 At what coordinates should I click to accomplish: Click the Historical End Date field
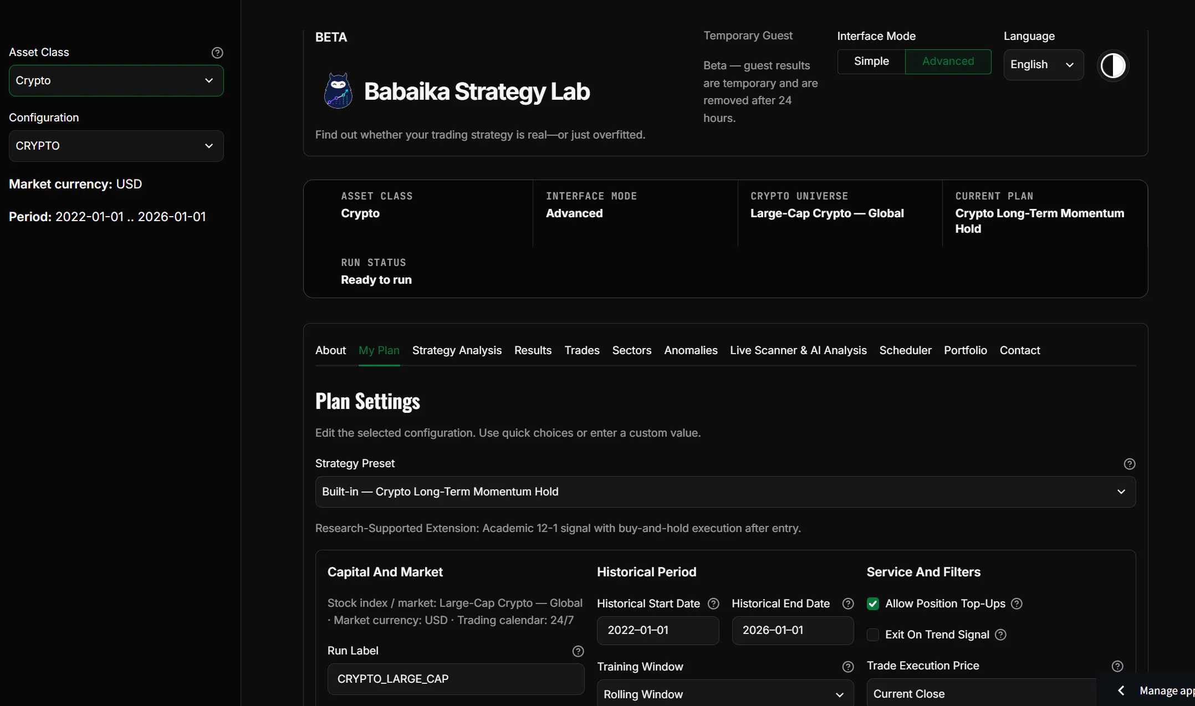(x=793, y=631)
